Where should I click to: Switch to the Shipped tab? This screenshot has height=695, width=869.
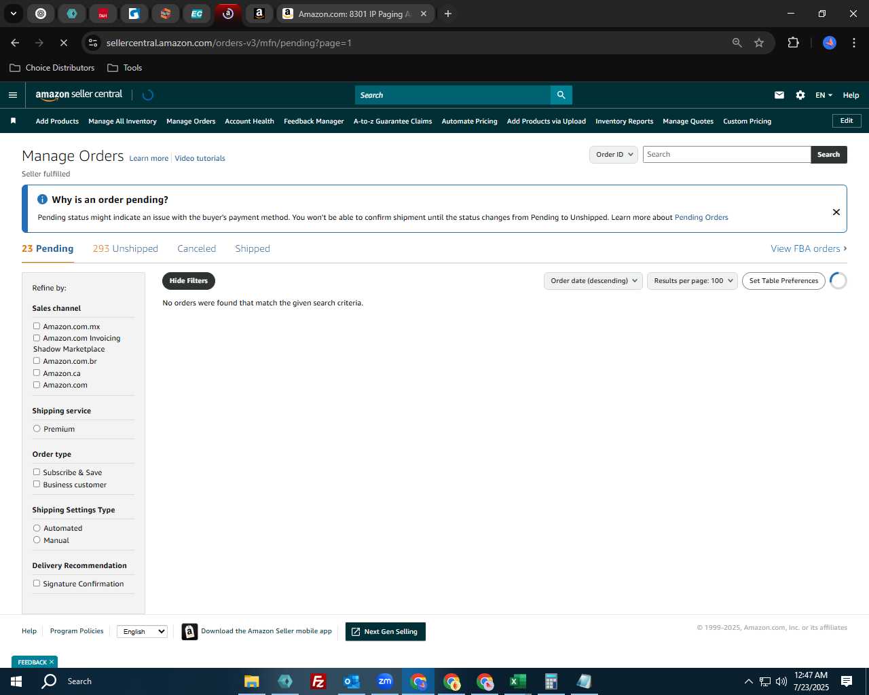point(253,248)
